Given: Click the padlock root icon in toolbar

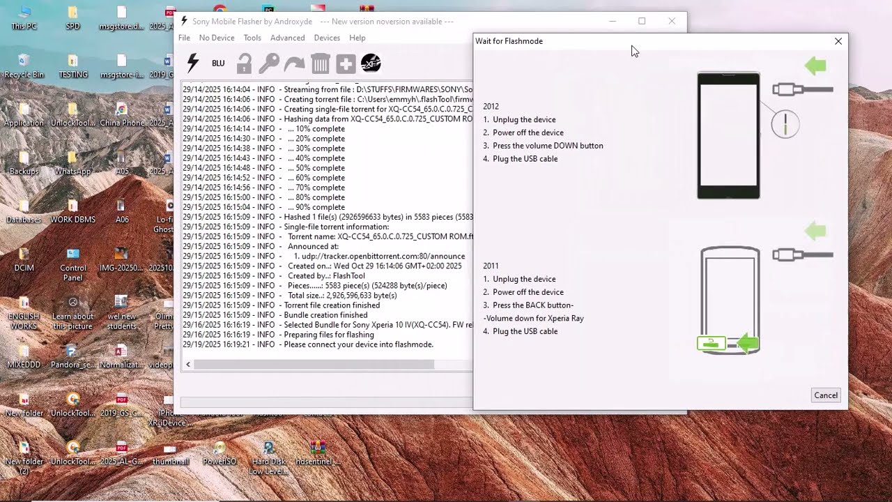Looking at the screenshot, I should tap(244, 63).
